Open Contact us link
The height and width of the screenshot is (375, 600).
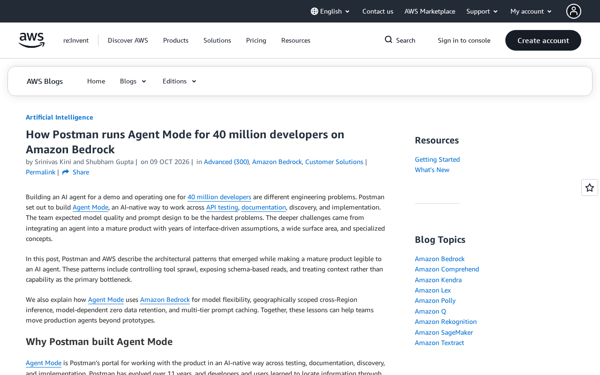[378, 11]
